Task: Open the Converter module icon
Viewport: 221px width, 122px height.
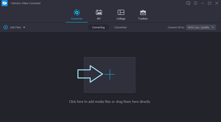Action: point(77,12)
